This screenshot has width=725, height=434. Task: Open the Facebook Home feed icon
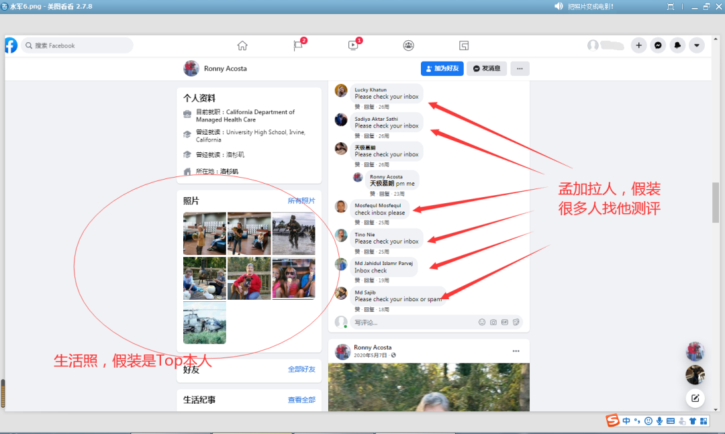tap(242, 46)
